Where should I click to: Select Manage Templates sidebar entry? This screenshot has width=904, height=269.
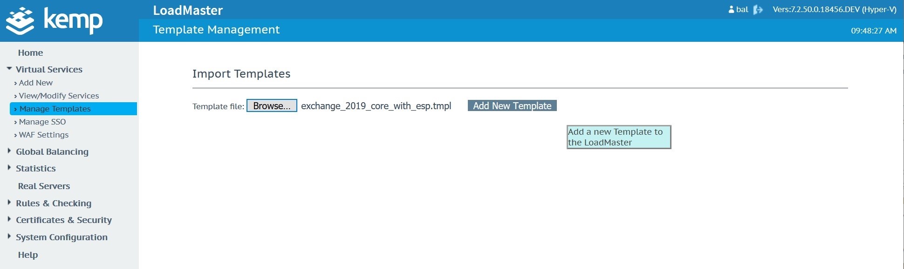(55, 109)
